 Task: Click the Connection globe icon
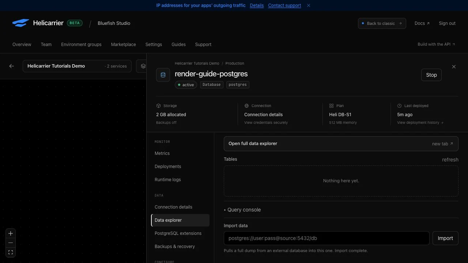point(246,106)
